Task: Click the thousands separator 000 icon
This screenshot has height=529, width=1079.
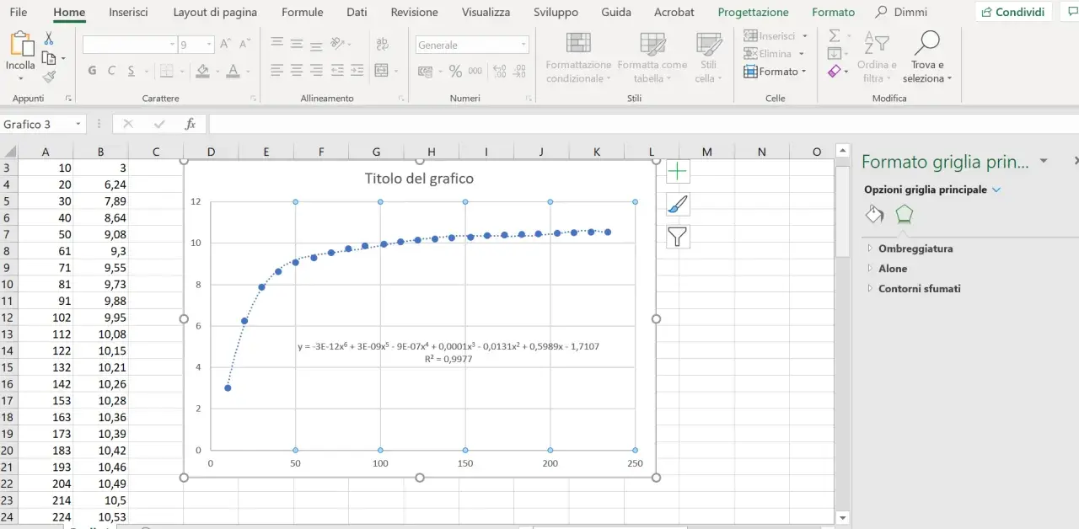Action: coord(475,72)
